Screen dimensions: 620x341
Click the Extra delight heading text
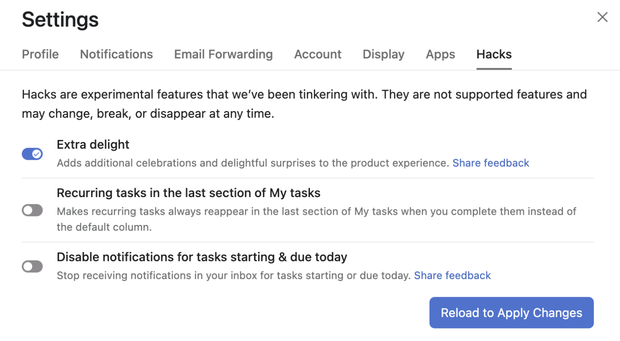point(93,144)
